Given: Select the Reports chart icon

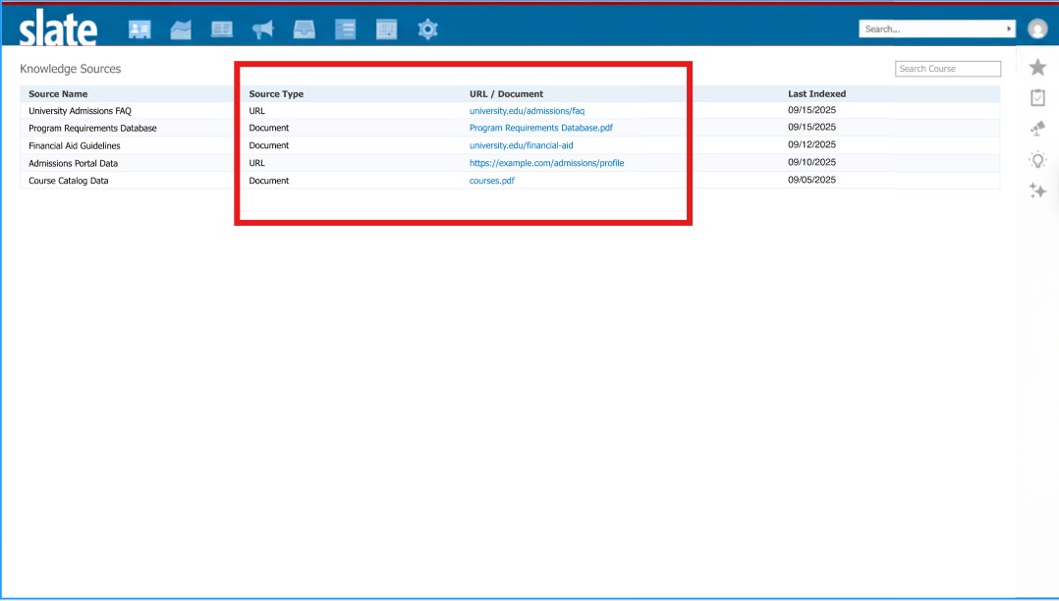Looking at the screenshot, I should pyautogui.click(x=181, y=28).
